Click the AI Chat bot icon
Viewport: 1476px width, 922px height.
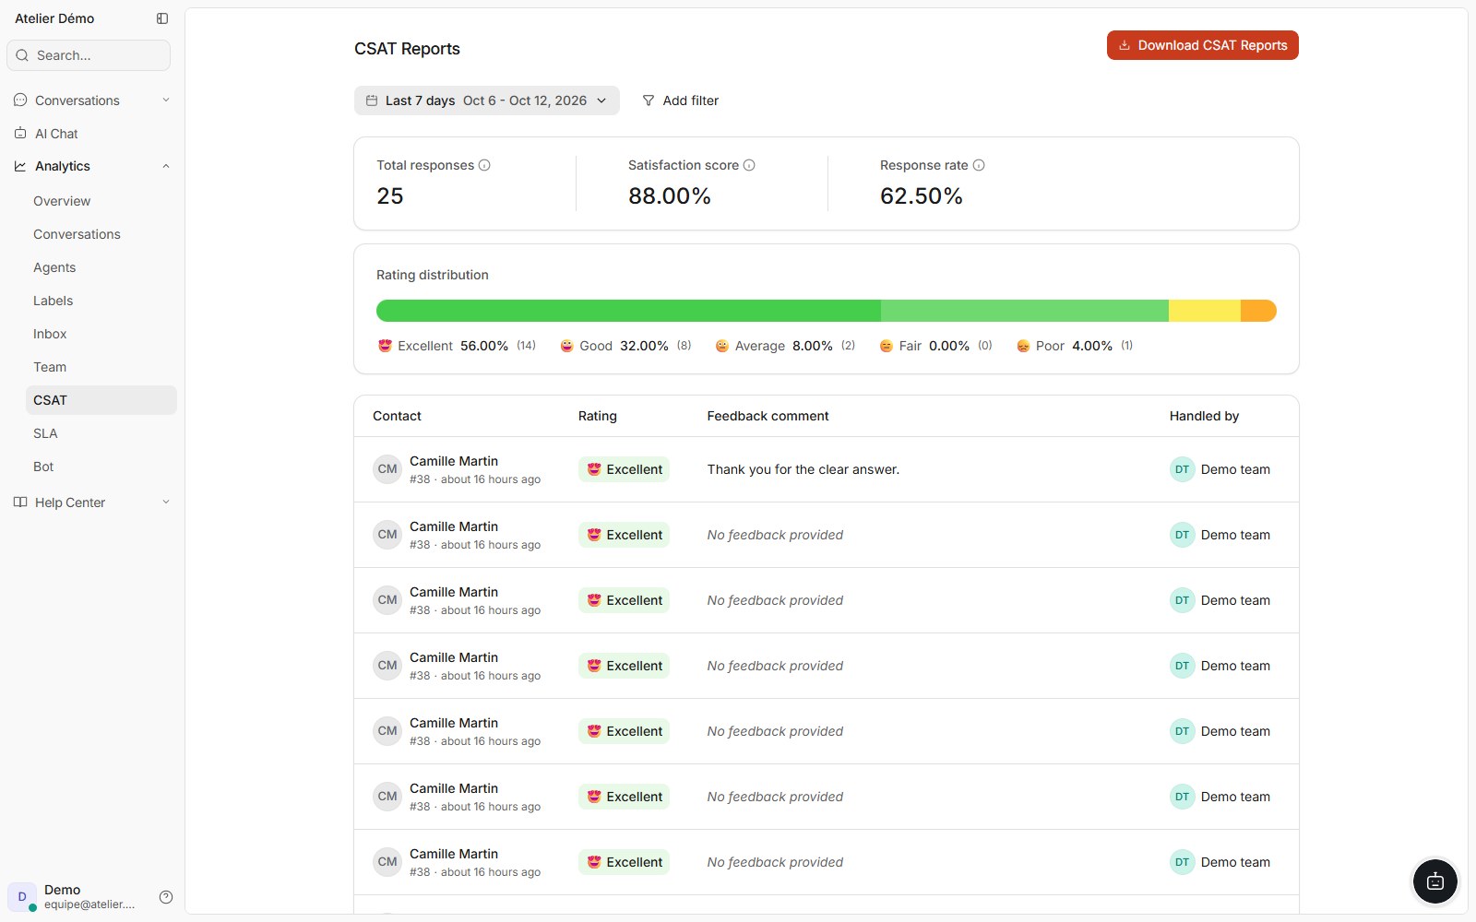pyautogui.click(x=20, y=134)
